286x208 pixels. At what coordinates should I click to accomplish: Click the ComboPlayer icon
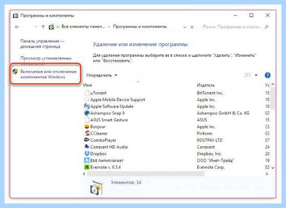coord(87,140)
